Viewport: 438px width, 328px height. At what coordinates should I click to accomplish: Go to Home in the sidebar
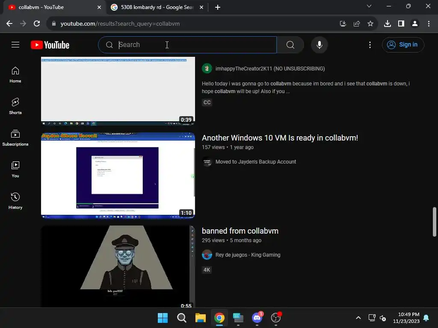15,75
